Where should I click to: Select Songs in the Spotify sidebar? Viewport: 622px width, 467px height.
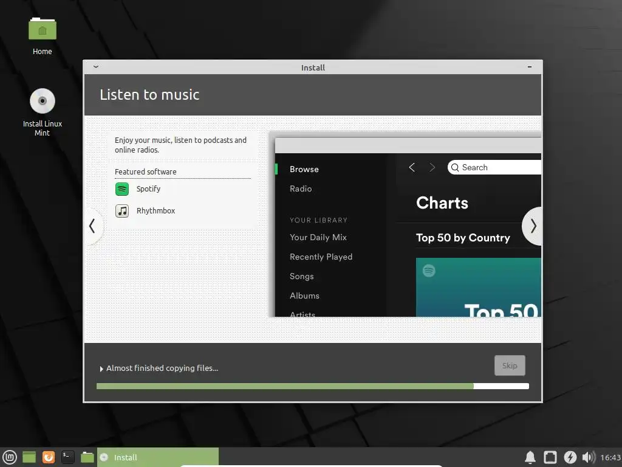tap(301, 277)
